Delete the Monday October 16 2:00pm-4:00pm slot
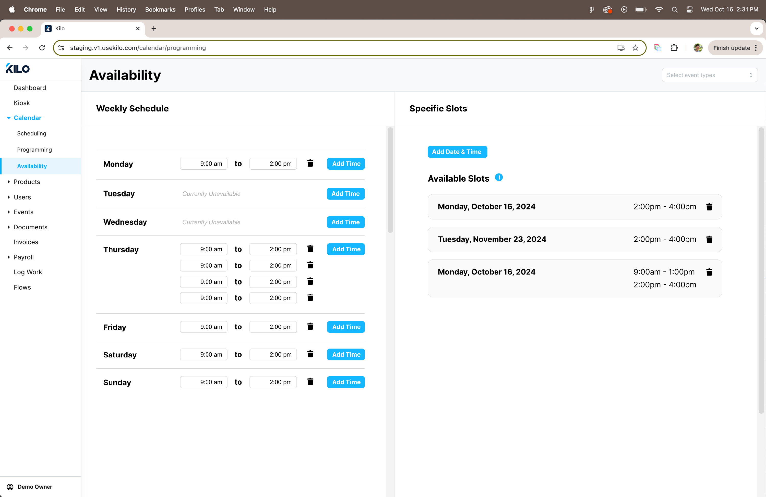The image size is (766, 497). click(709, 207)
